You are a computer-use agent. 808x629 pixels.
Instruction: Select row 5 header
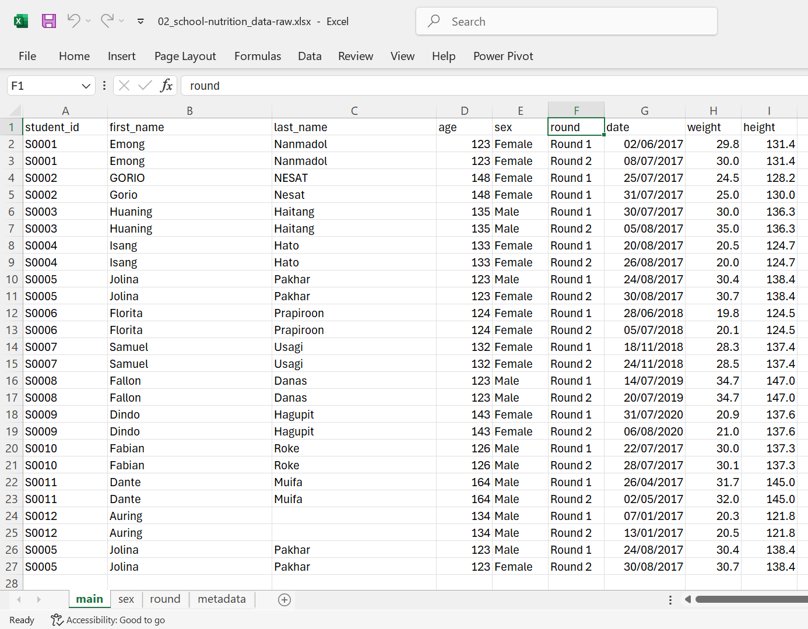pos(11,195)
